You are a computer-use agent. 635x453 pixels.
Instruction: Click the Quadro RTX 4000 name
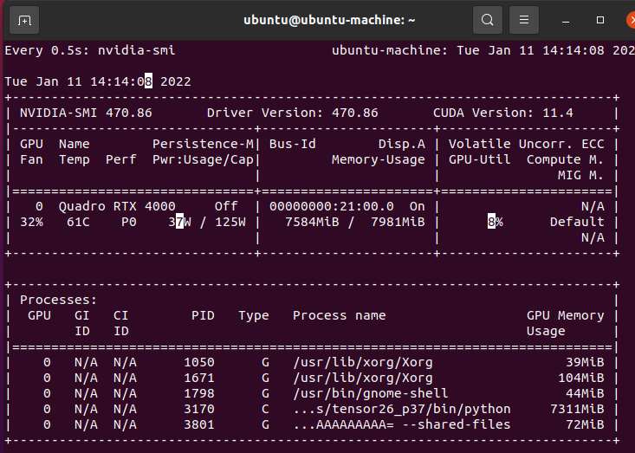(x=117, y=206)
